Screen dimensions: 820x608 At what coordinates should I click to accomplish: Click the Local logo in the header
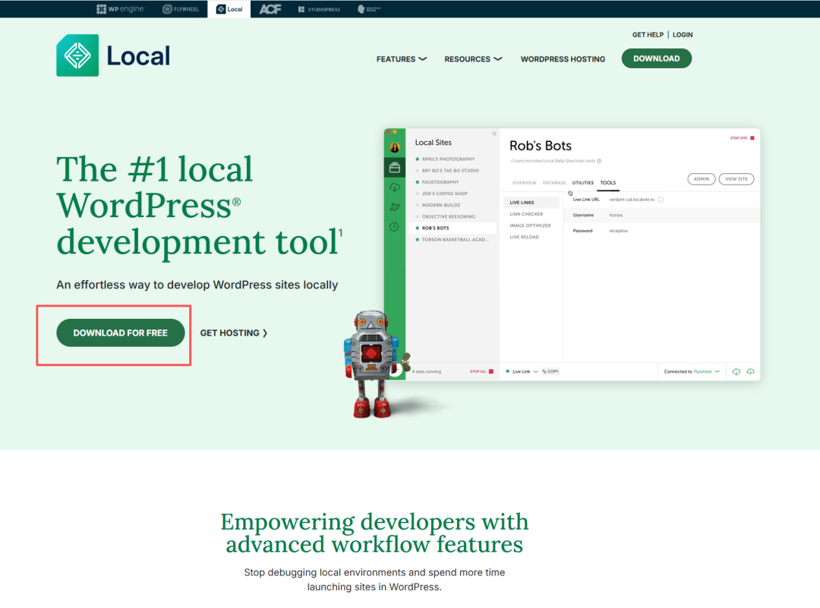113,55
